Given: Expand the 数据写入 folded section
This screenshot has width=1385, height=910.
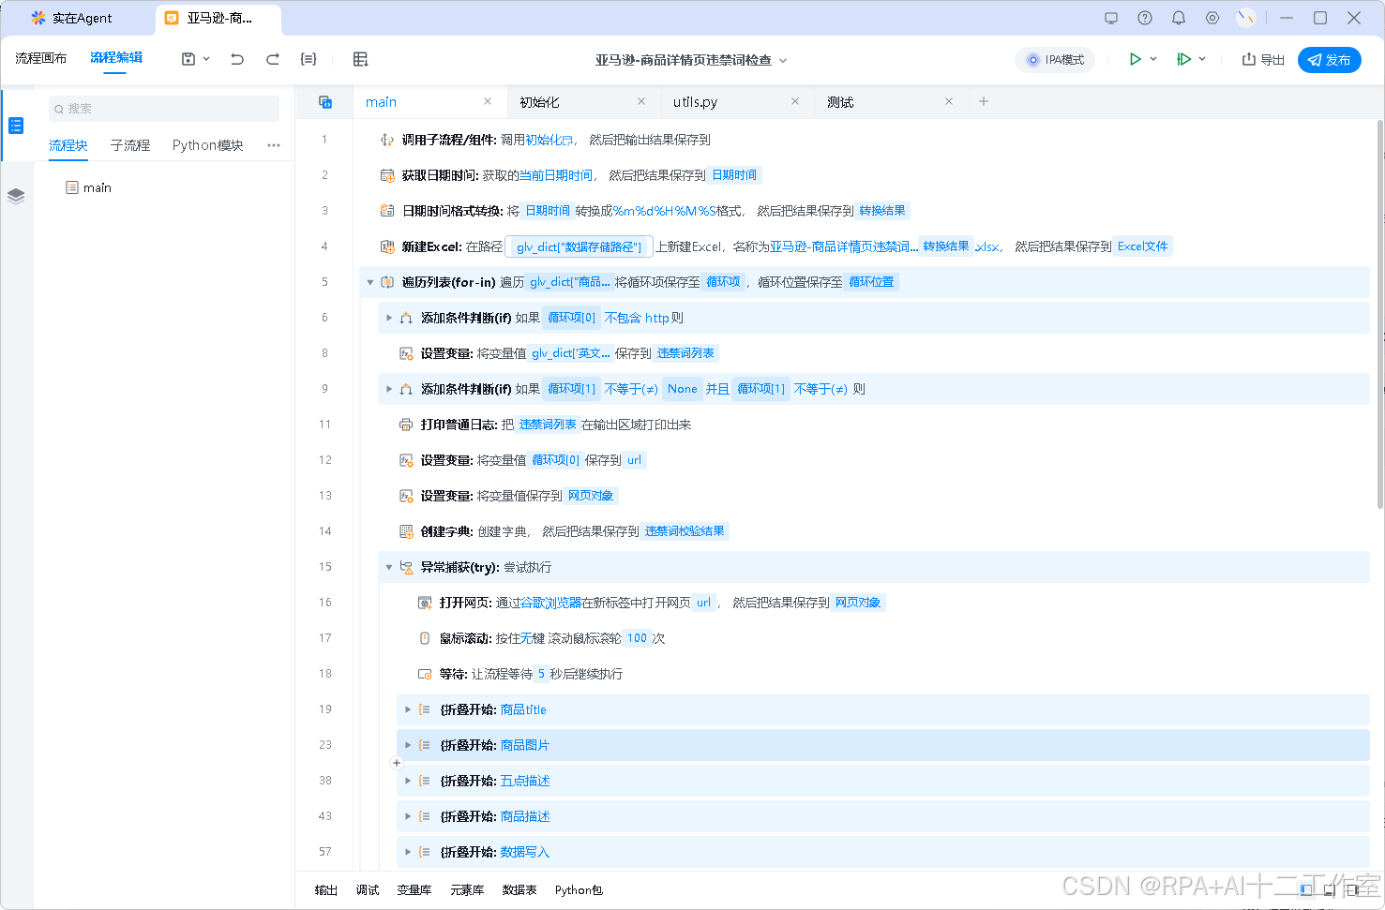Looking at the screenshot, I should tap(408, 852).
